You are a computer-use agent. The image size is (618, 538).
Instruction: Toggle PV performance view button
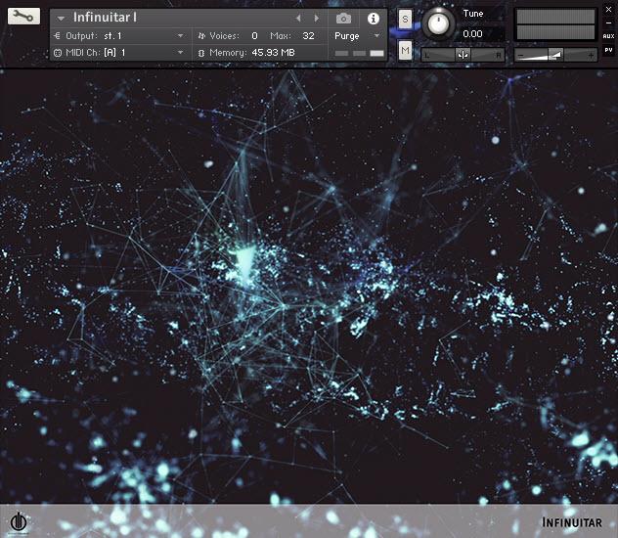pos(608,50)
